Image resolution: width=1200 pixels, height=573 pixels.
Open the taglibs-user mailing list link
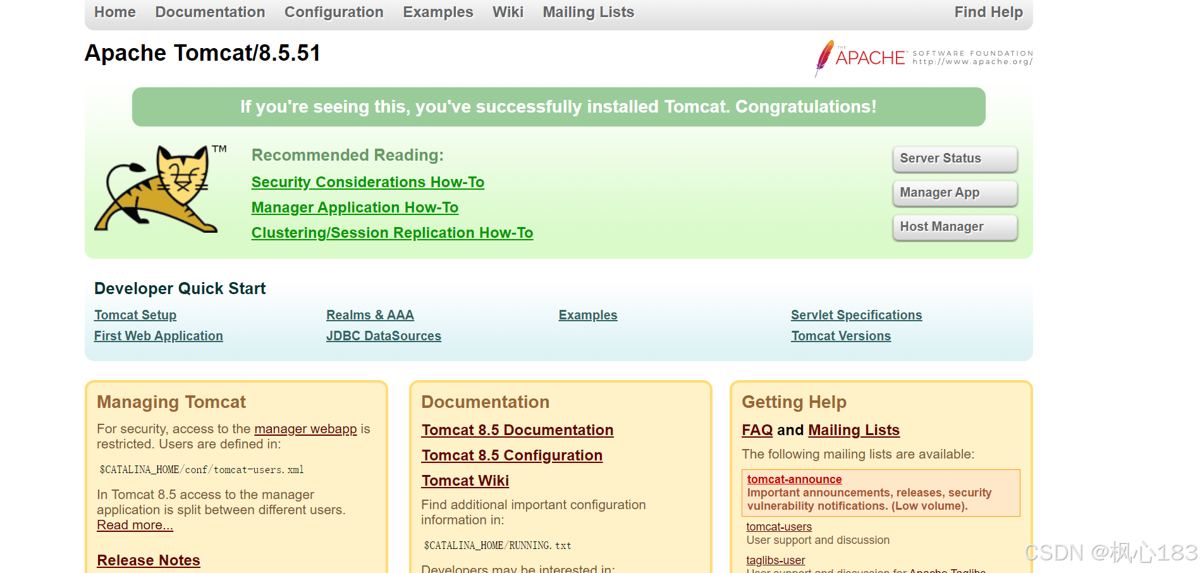(x=776, y=560)
